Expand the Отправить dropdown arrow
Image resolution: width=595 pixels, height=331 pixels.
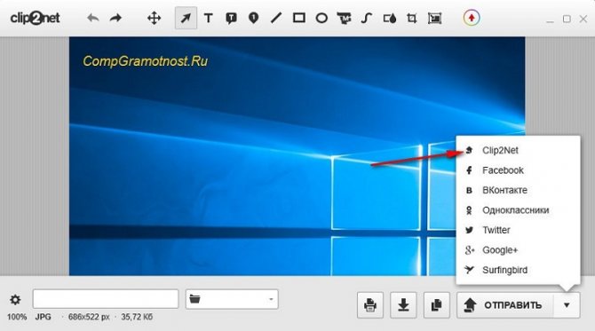pyautogui.click(x=567, y=305)
